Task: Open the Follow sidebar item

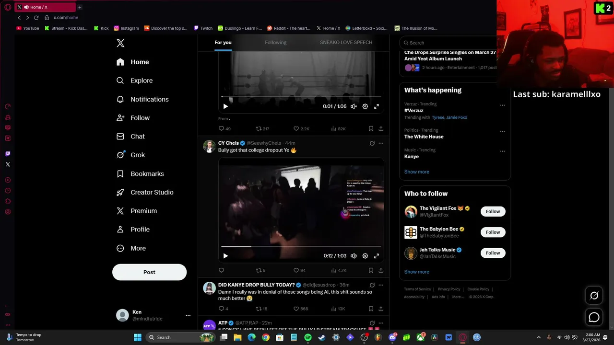Action: [x=133, y=118]
